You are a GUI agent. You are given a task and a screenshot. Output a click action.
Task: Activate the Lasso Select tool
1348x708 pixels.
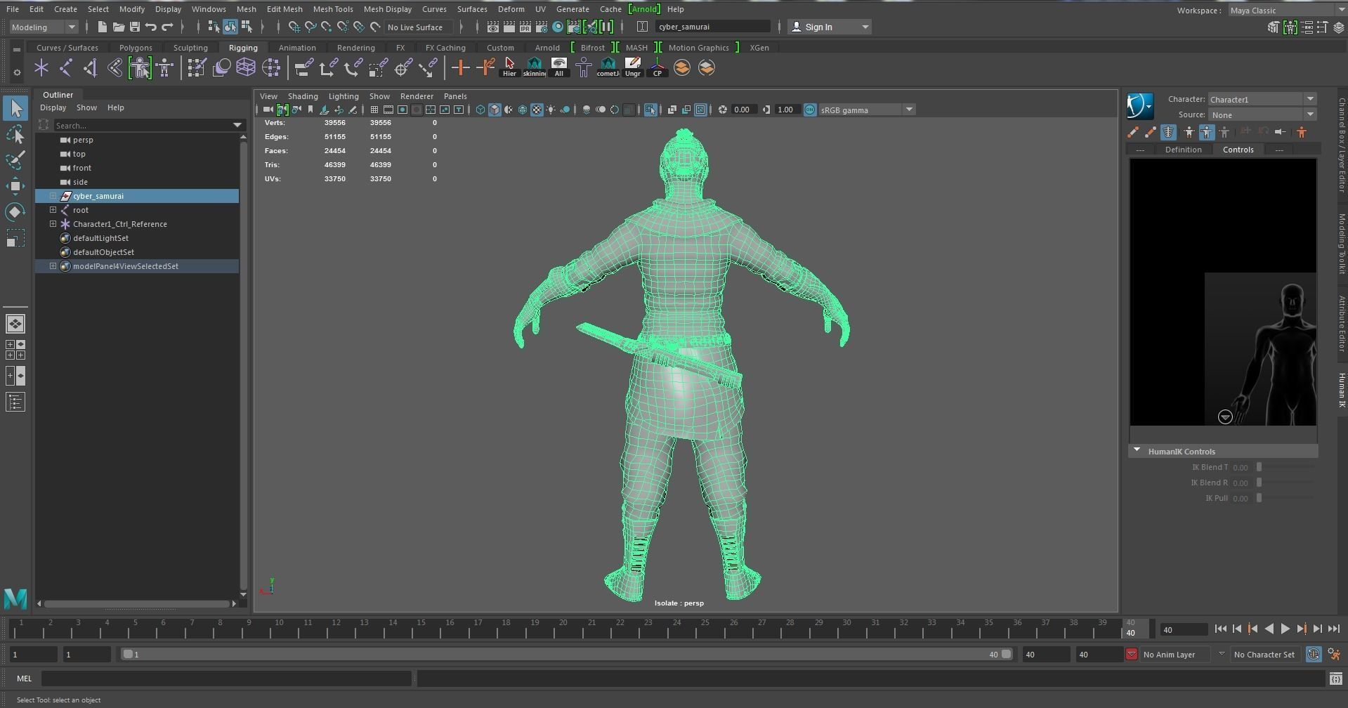click(x=15, y=133)
